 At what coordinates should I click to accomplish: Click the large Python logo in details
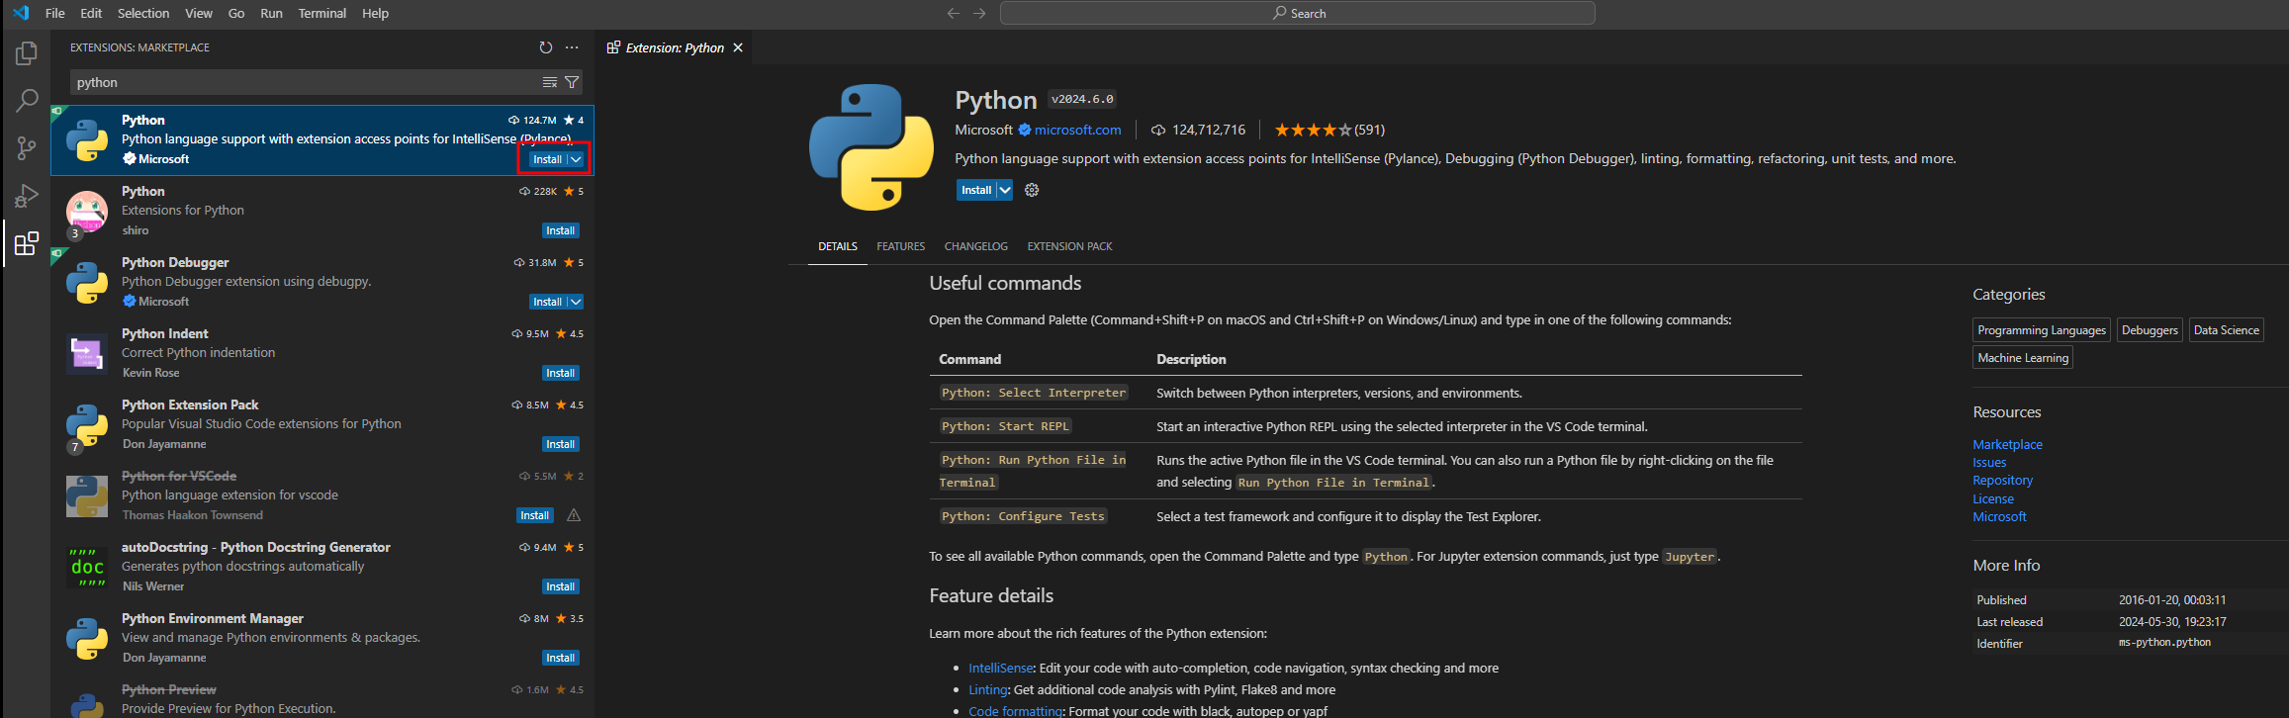tap(871, 146)
